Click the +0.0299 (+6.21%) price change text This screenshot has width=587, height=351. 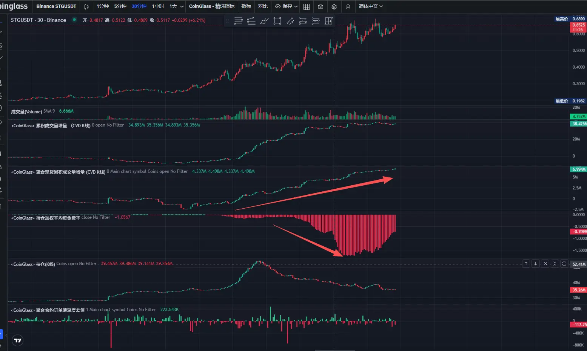click(x=189, y=20)
